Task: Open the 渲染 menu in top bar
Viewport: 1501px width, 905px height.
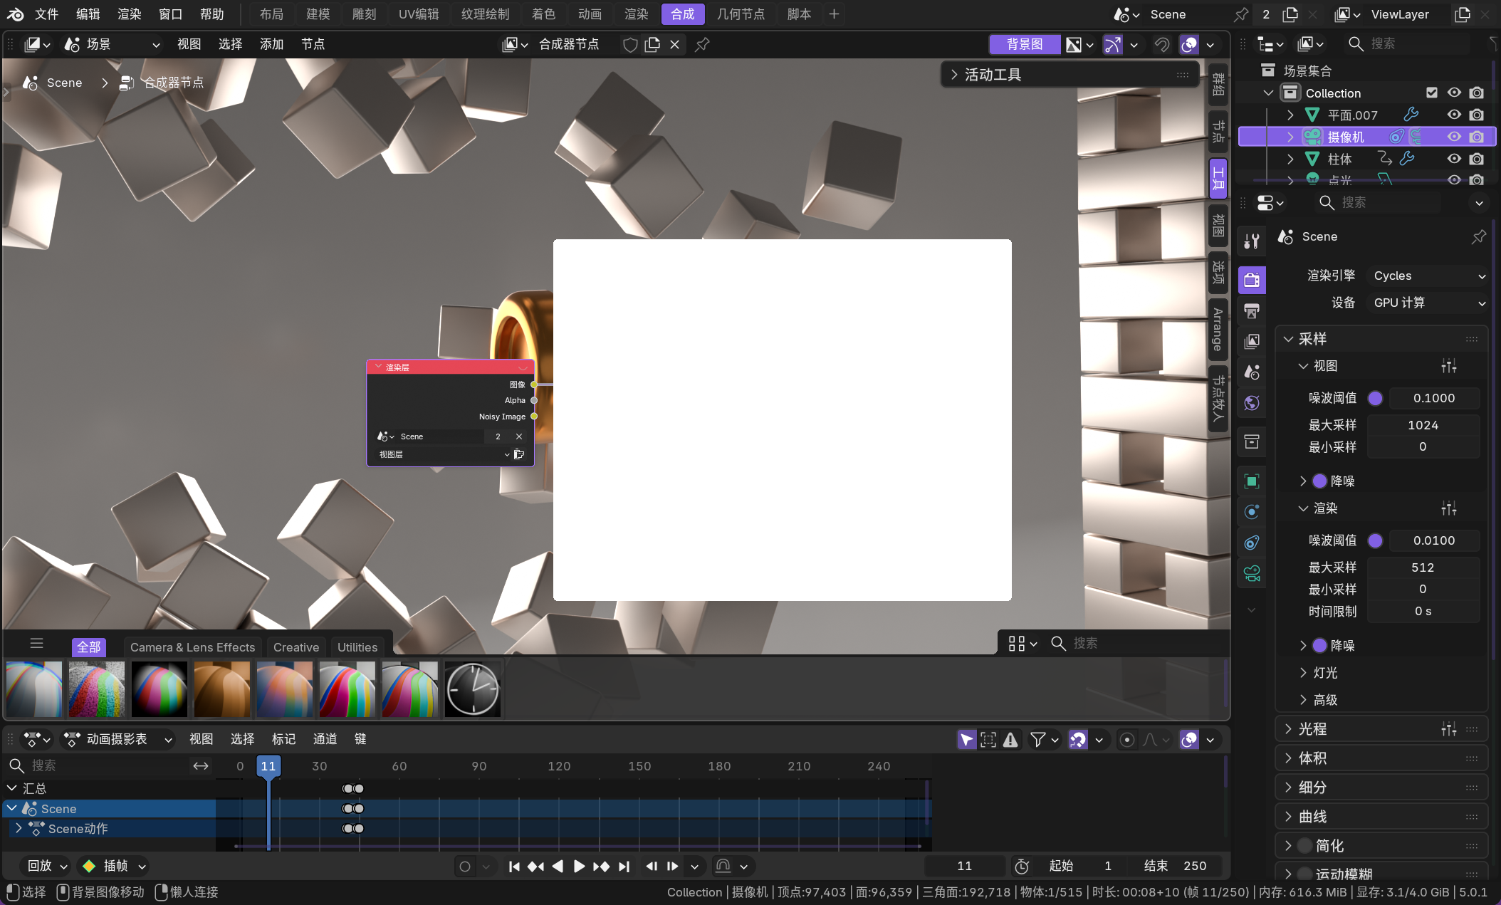Action: point(130,14)
